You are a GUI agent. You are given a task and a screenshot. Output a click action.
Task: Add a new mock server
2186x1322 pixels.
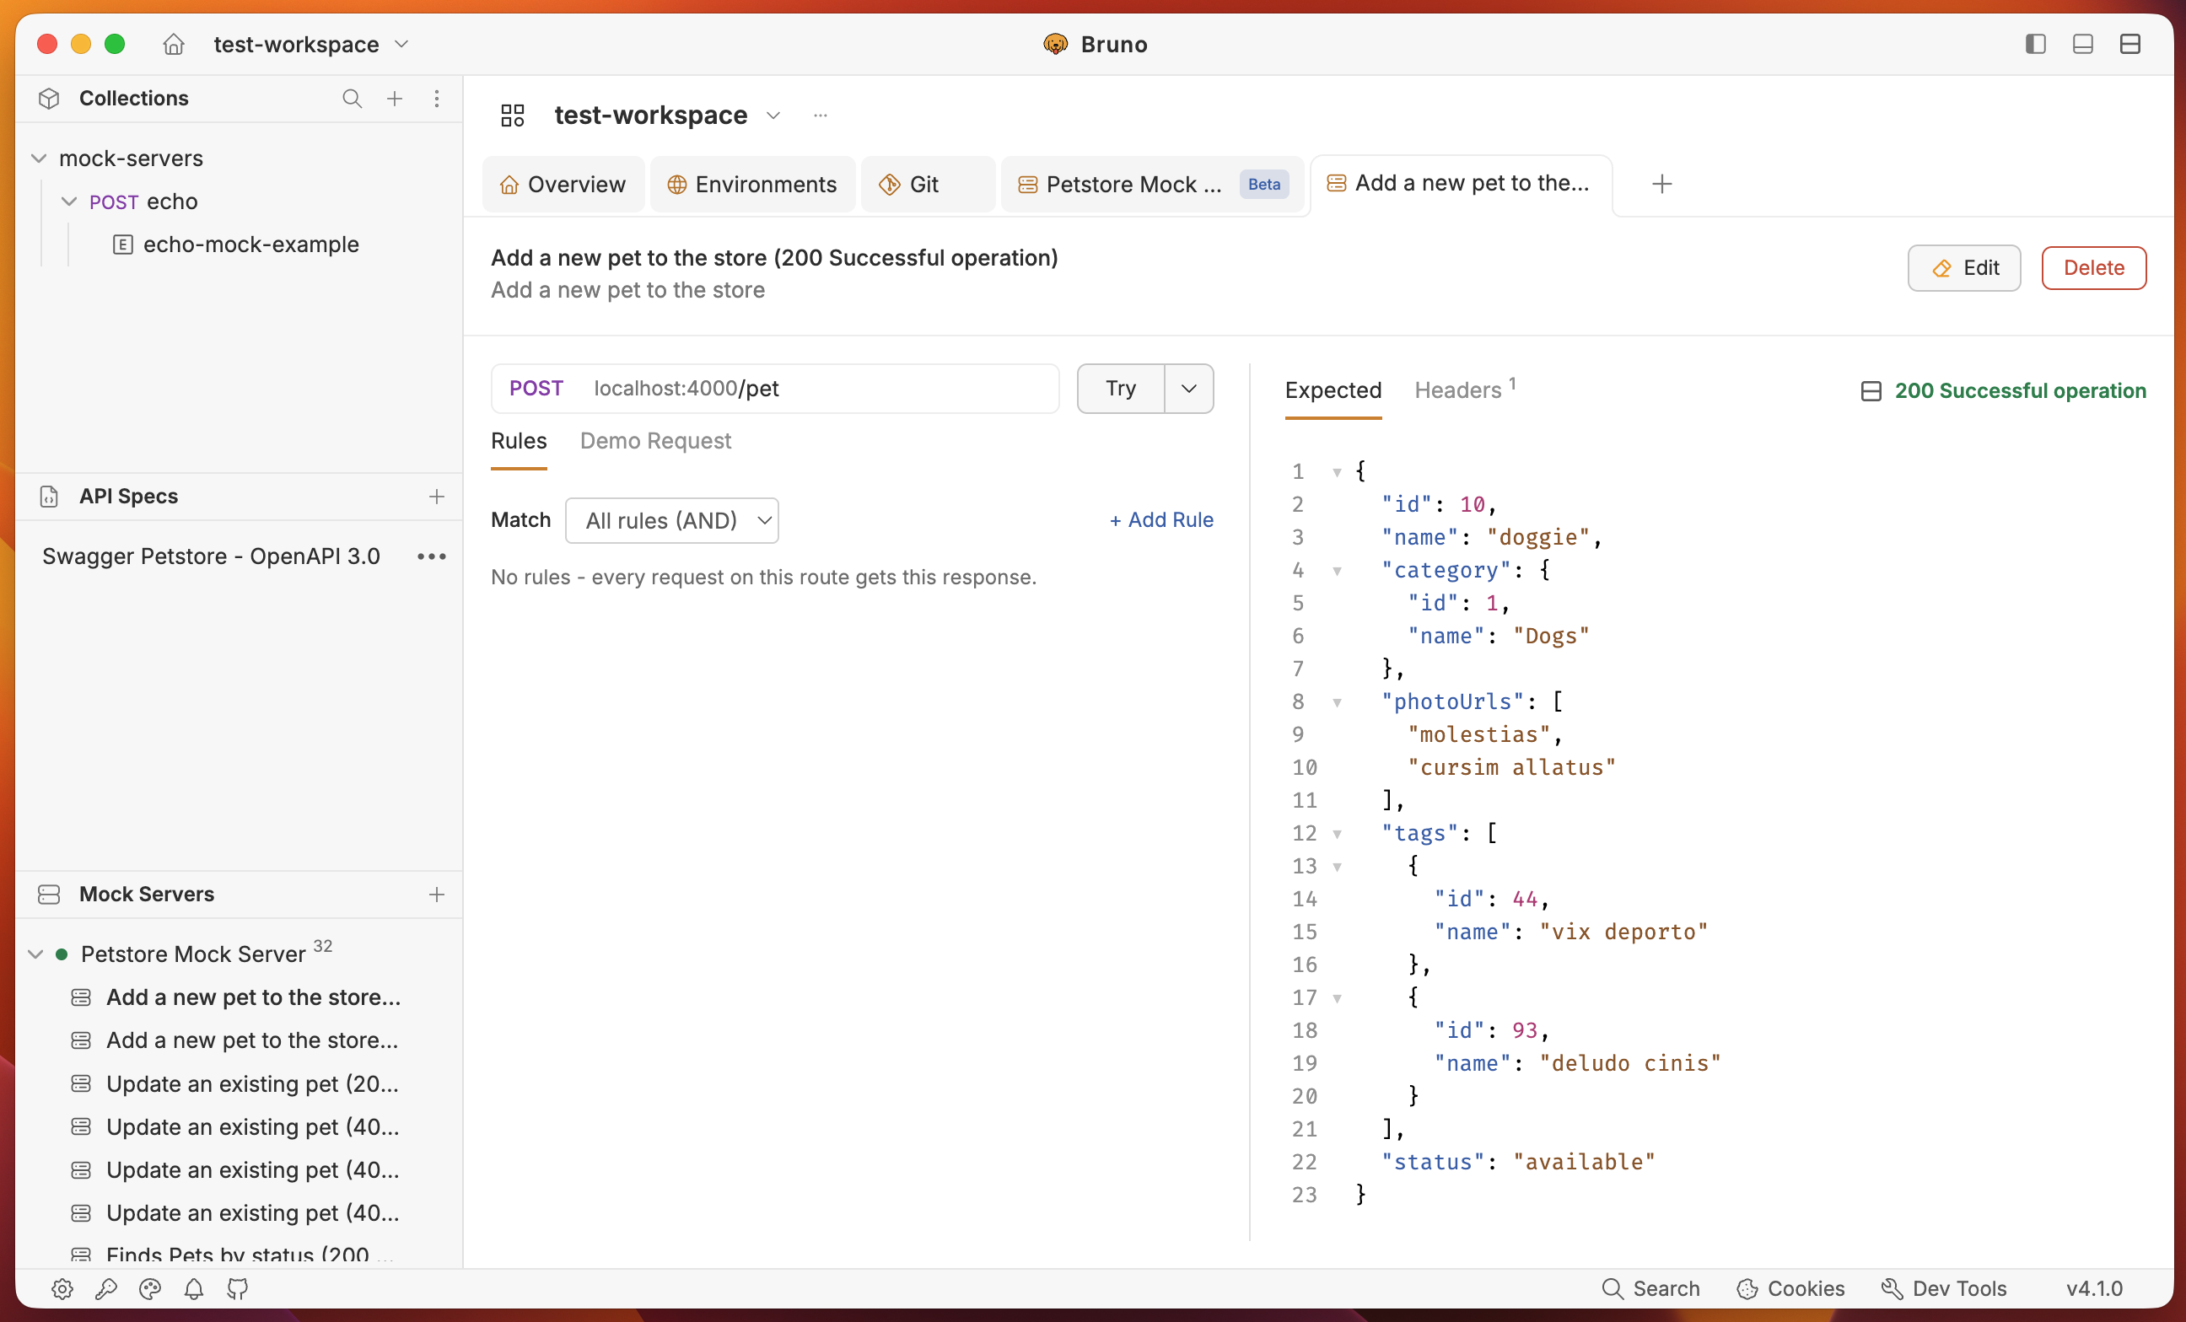click(437, 895)
